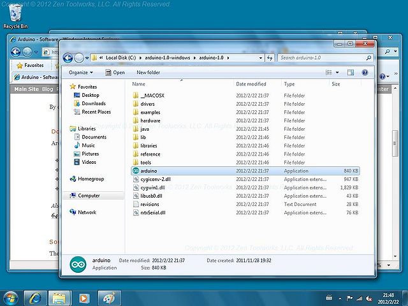The height and width of the screenshot is (306, 408).
Task: Click arduino-1.0-windows breadcrumb
Action: (x=167, y=58)
